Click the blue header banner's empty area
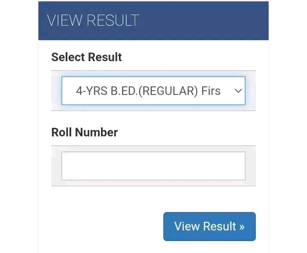307x253 pixels. tap(204, 21)
